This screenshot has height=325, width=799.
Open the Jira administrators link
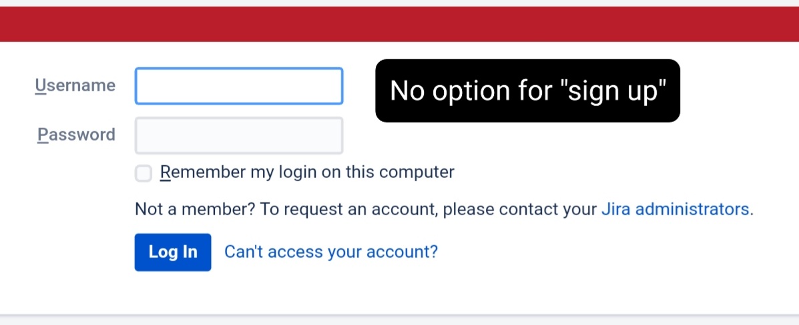[677, 209]
